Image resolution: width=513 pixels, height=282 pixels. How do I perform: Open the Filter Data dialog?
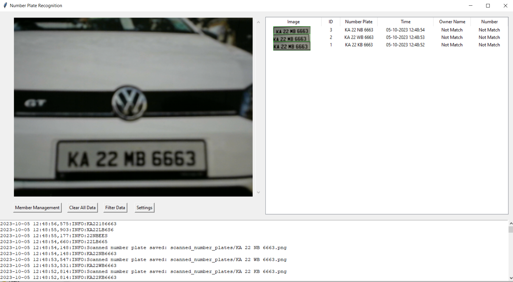coord(115,207)
